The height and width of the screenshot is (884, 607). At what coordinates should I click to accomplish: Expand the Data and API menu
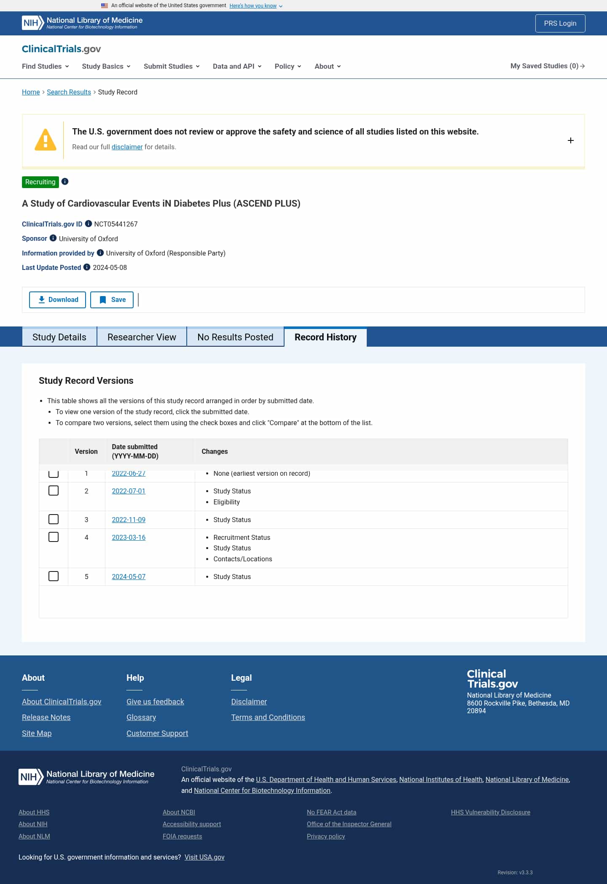[237, 66]
